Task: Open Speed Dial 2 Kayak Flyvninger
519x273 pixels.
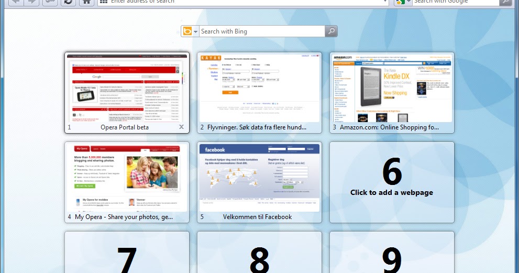Action: point(259,93)
